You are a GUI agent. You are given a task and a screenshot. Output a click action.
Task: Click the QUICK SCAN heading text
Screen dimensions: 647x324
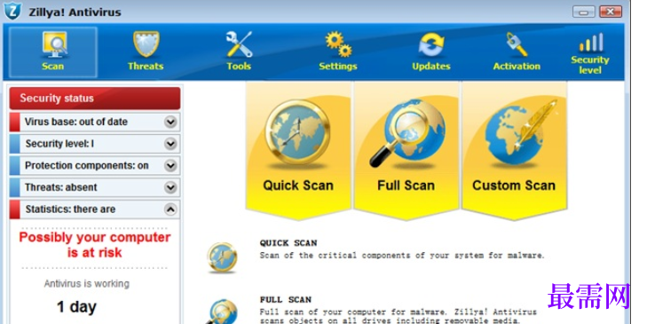point(288,243)
